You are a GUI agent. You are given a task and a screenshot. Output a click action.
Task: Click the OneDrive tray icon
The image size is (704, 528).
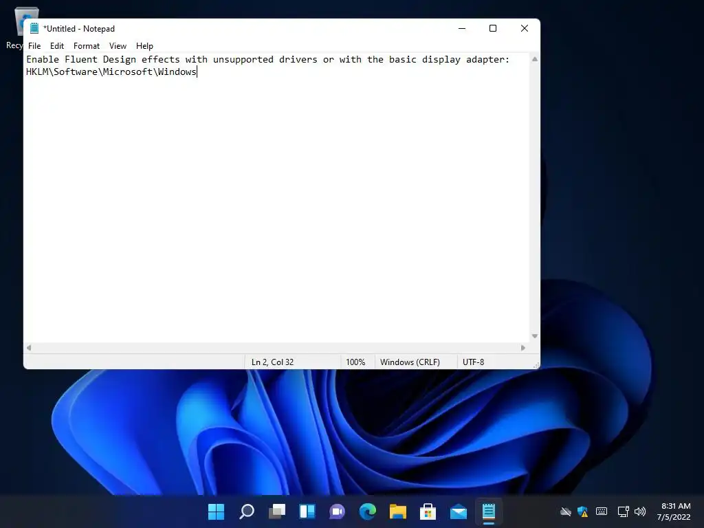pyautogui.click(x=566, y=511)
